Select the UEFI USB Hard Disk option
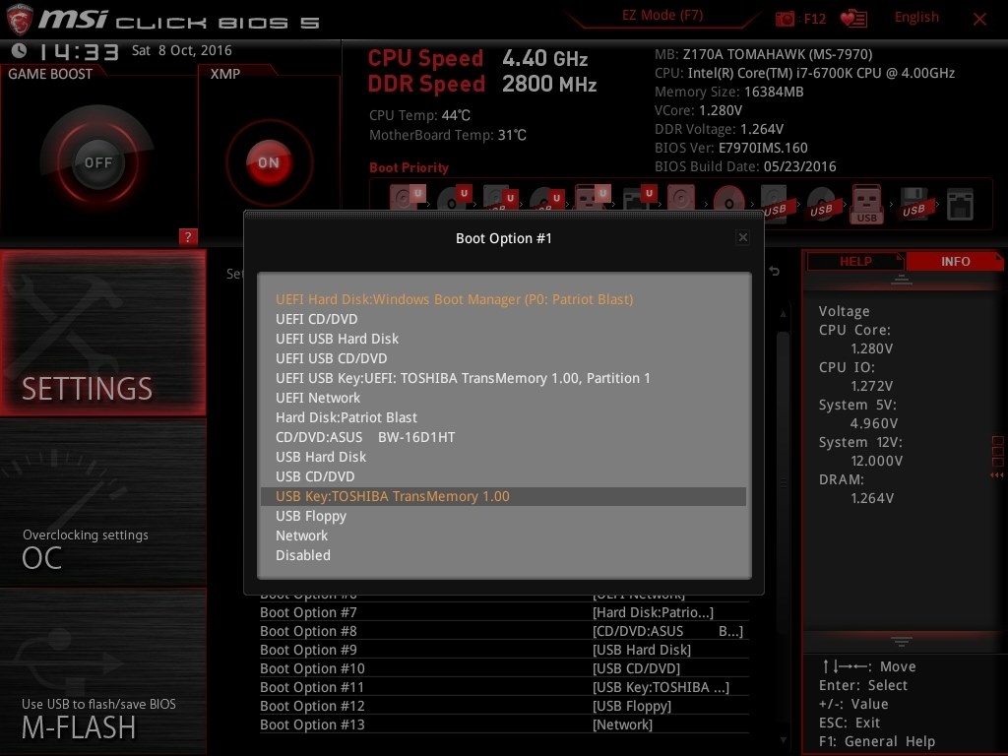This screenshot has height=756, width=1008. tap(503, 339)
